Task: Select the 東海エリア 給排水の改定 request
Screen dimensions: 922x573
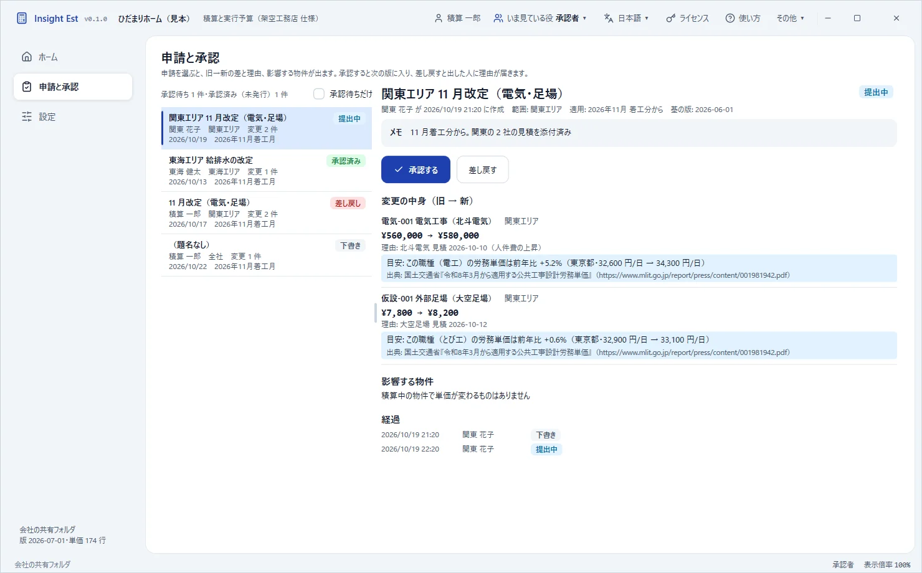Action: 267,171
